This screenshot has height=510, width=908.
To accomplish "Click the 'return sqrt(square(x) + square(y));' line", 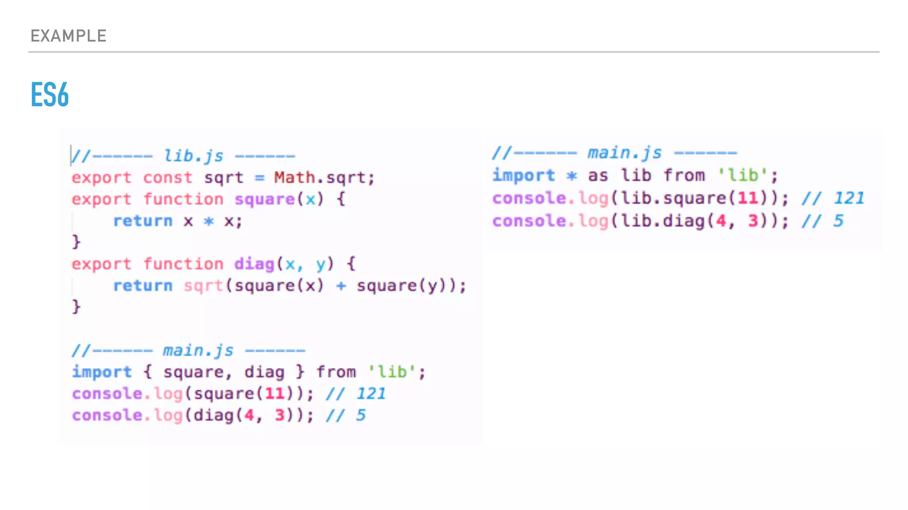I will tap(290, 286).
